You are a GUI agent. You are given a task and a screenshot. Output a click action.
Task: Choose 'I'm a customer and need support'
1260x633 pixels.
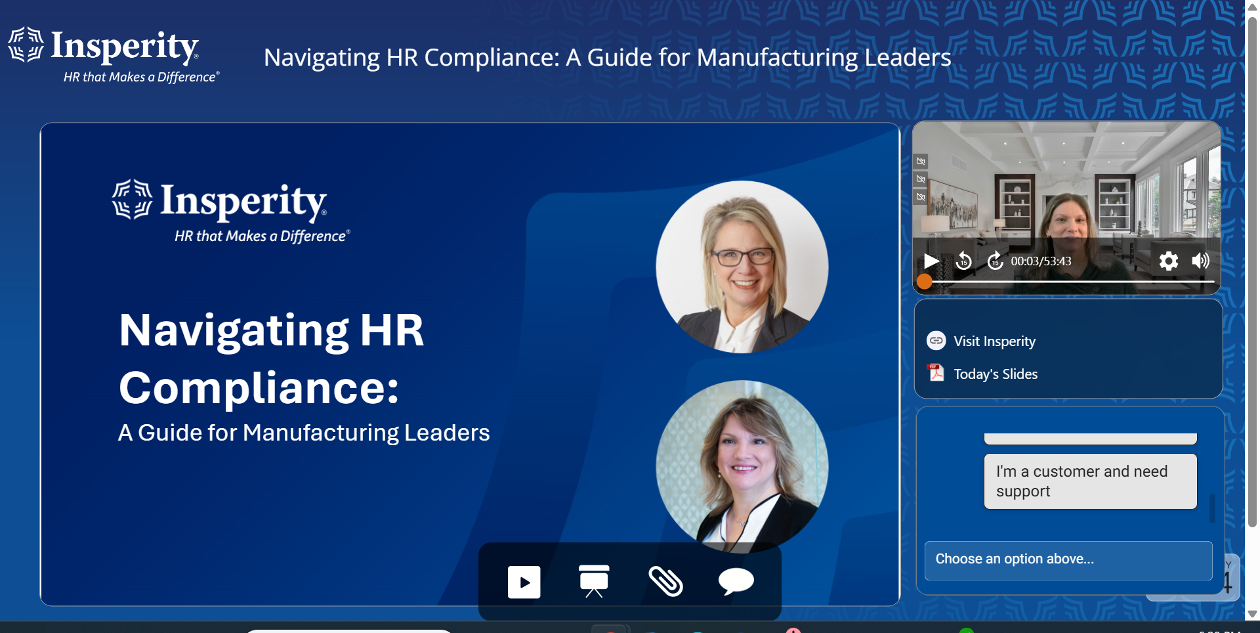pos(1090,481)
